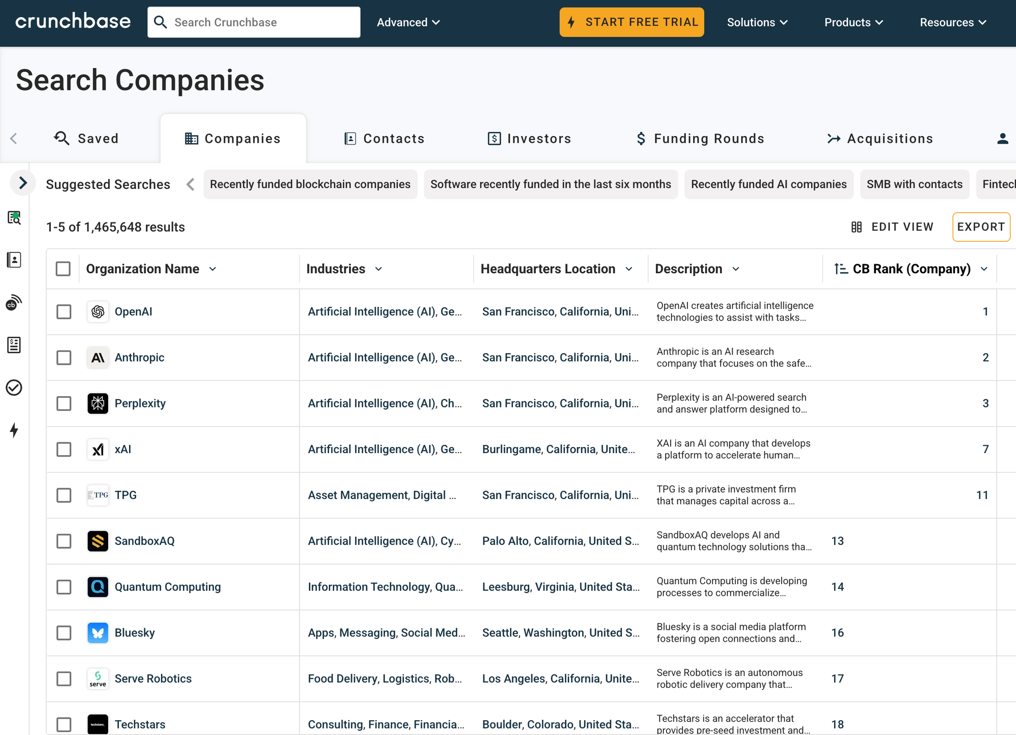Viewport: 1016px width, 735px height.
Task: Open the Crunchbase home logo
Action: tap(73, 22)
